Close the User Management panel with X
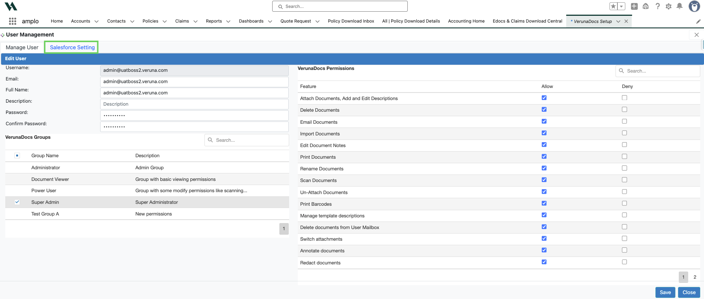The image size is (704, 299). [696, 35]
